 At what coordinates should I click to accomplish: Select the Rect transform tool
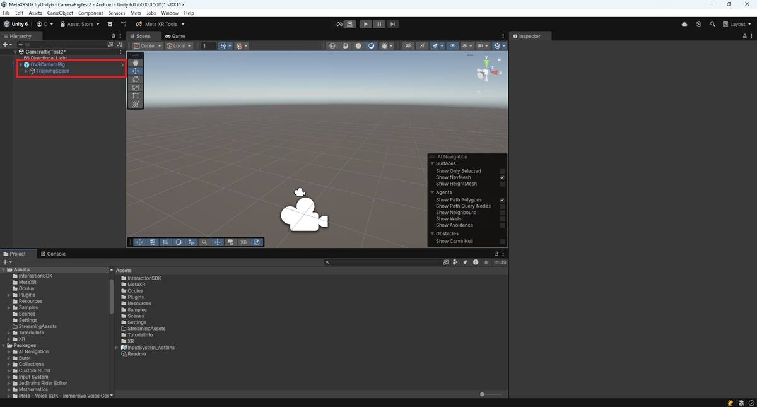click(136, 96)
